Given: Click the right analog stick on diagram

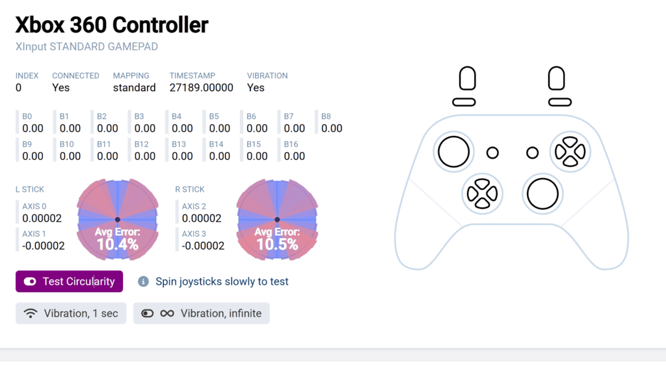Looking at the screenshot, I should [x=542, y=194].
